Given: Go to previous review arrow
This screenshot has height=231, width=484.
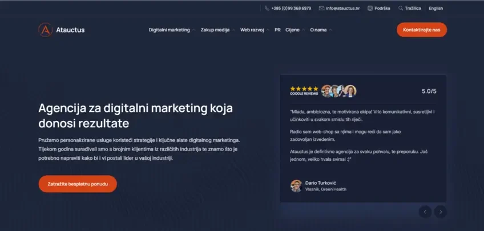Looking at the screenshot, I should click(x=425, y=212).
